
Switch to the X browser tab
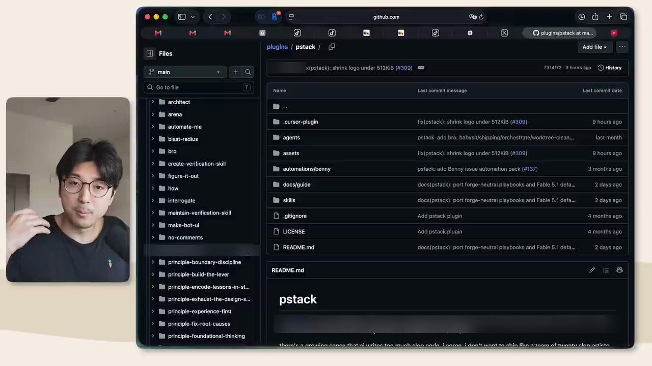[504, 33]
